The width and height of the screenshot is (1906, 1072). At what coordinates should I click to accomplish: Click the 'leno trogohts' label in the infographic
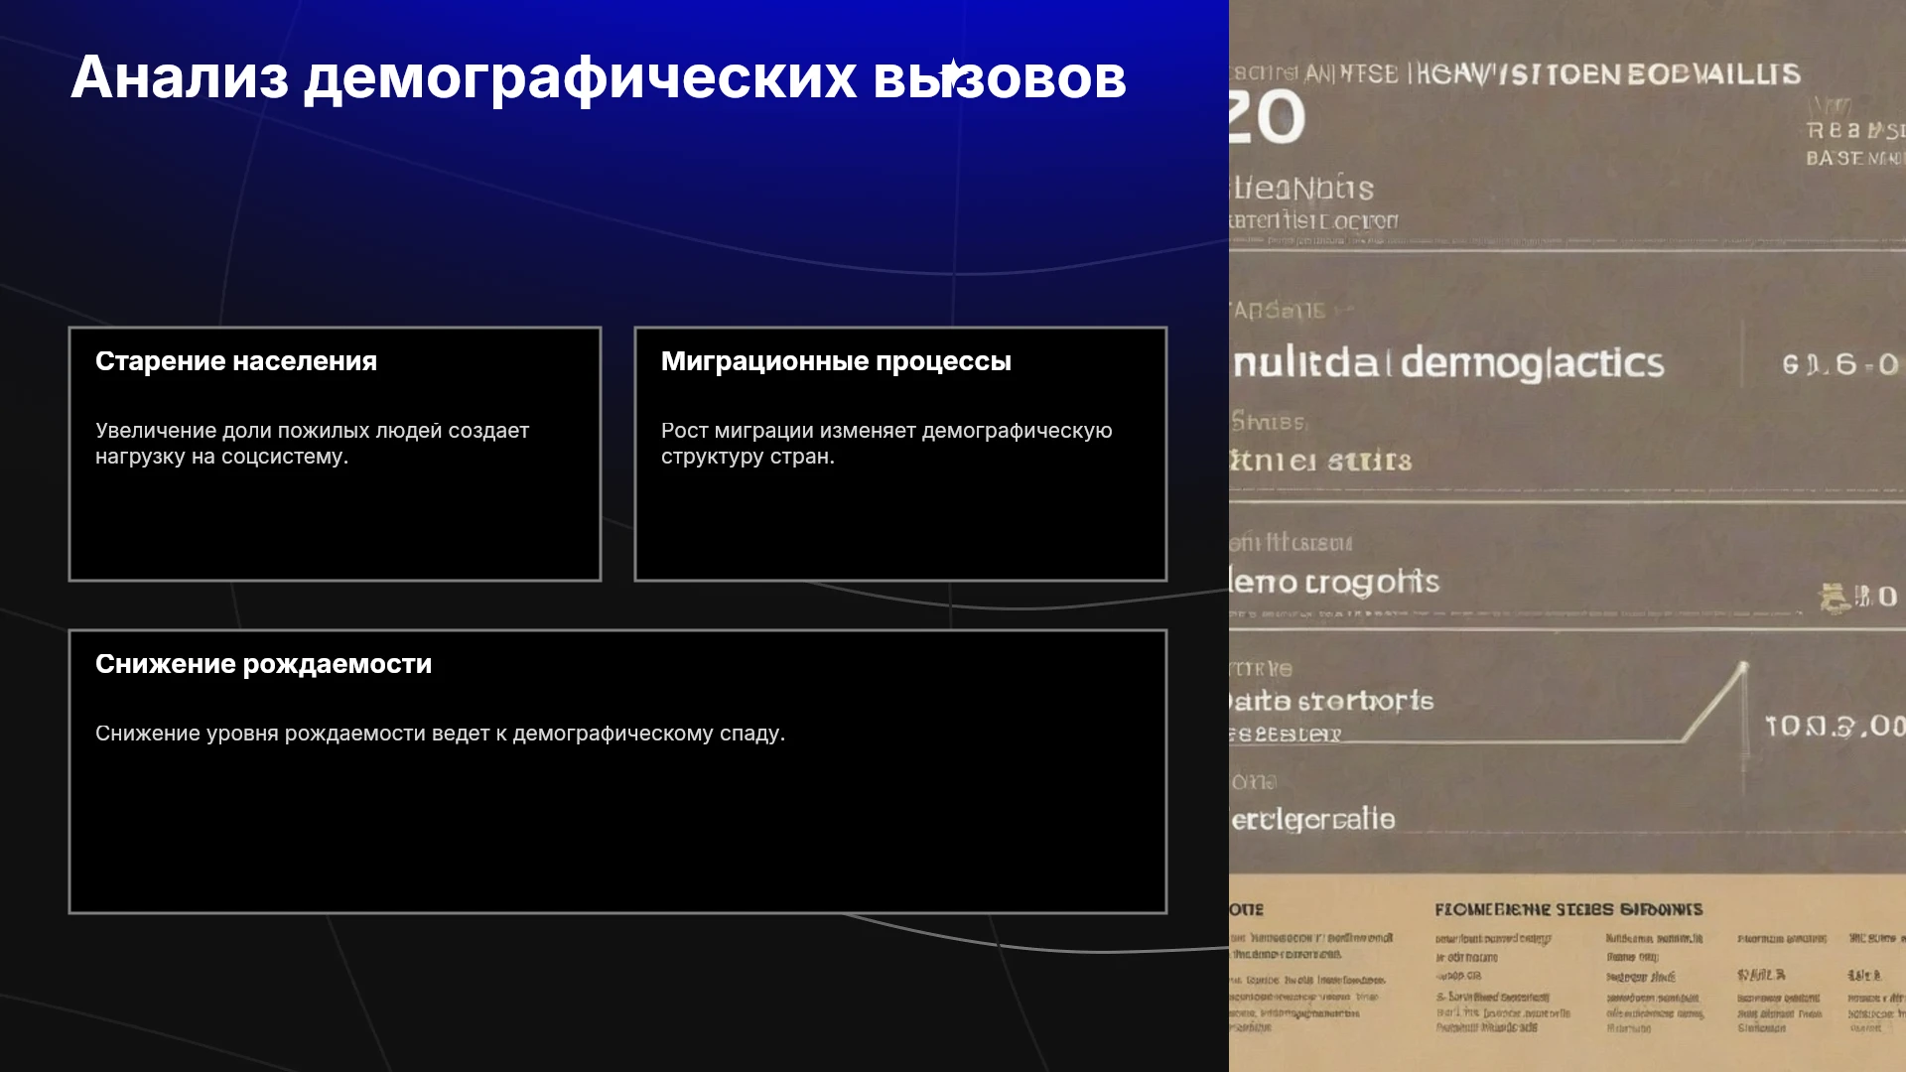(1334, 582)
